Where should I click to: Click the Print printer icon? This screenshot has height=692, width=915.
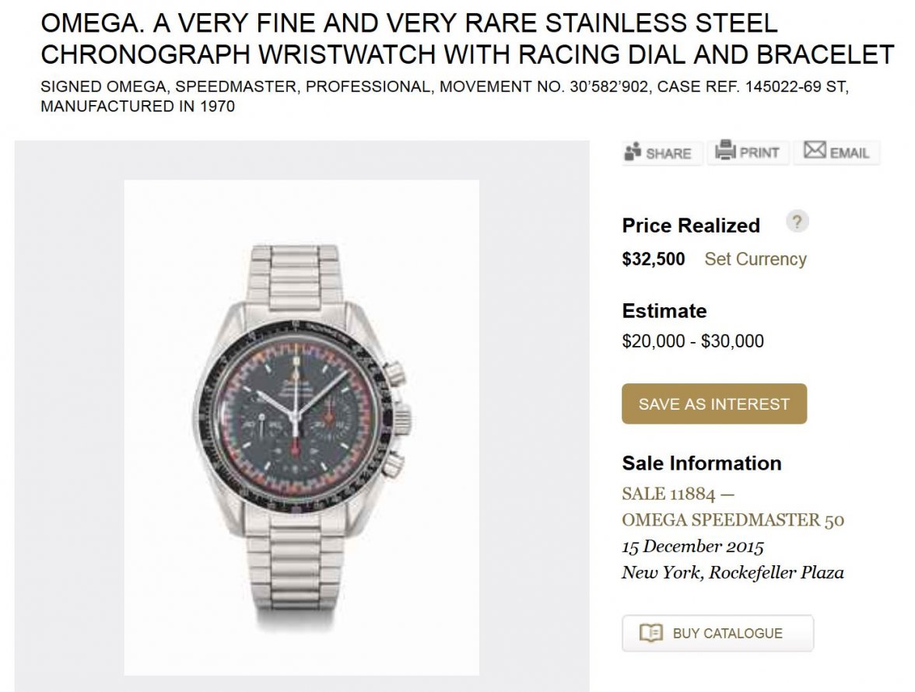click(727, 152)
